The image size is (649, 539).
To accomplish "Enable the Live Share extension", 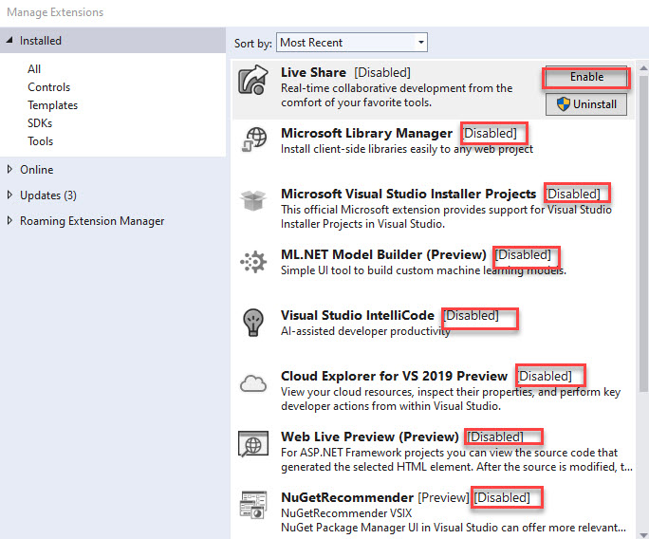I will [x=586, y=77].
